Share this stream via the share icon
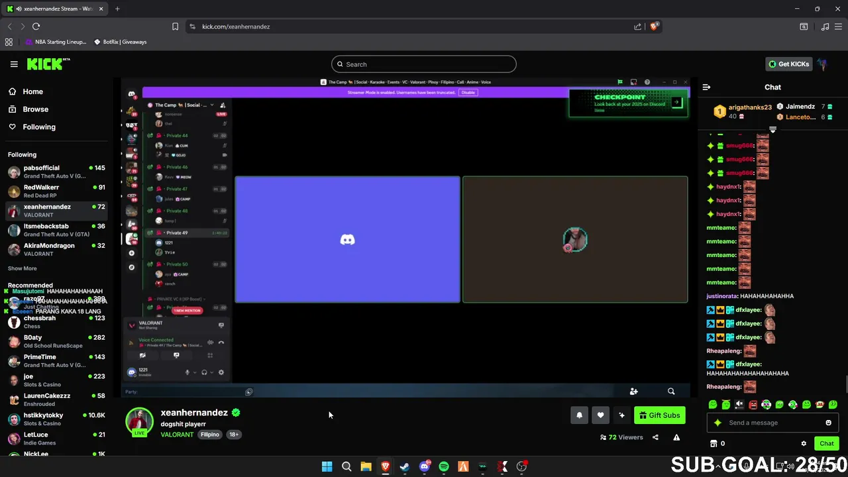 655,437
